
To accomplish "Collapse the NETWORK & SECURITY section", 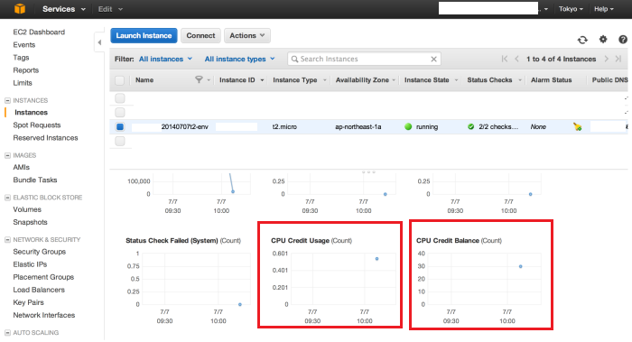I will coord(7,240).
